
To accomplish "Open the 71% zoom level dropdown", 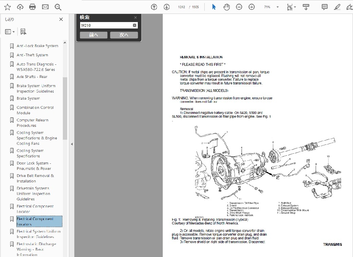I will click(278, 7).
